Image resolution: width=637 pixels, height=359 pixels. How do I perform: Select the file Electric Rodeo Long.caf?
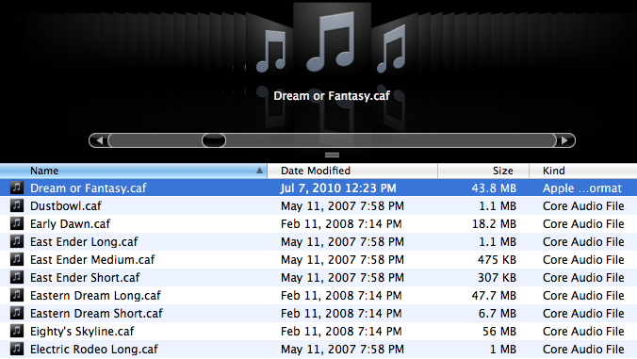[94, 349]
